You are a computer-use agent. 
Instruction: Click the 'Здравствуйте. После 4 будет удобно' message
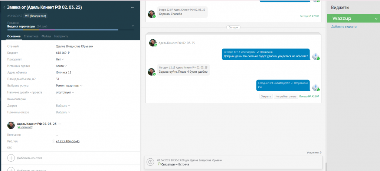[x=183, y=70]
